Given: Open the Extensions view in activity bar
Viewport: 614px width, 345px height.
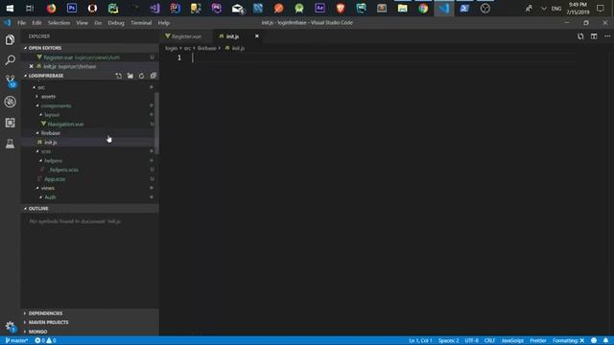Looking at the screenshot, I should (11, 123).
